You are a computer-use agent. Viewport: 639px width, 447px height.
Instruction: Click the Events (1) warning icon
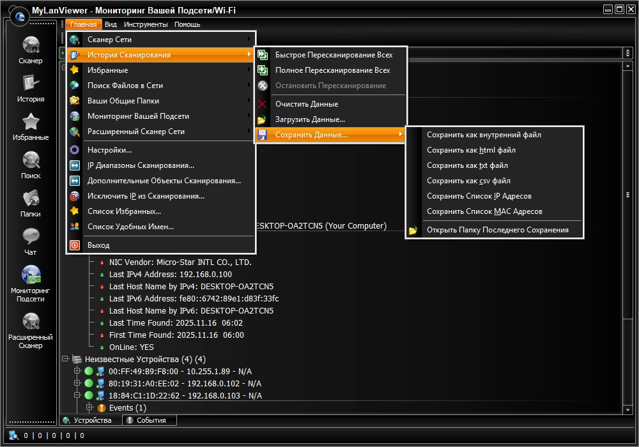(102, 407)
